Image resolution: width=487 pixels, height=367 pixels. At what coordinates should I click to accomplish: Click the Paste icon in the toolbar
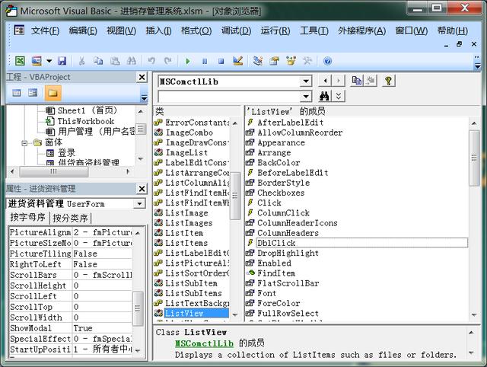115,61
